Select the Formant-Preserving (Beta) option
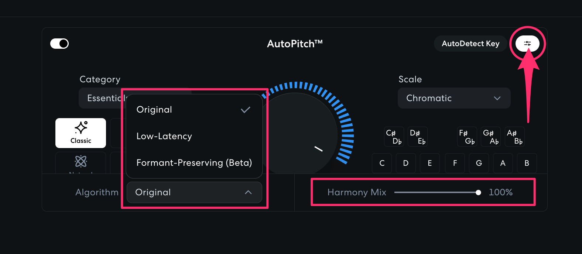 [194, 162]
